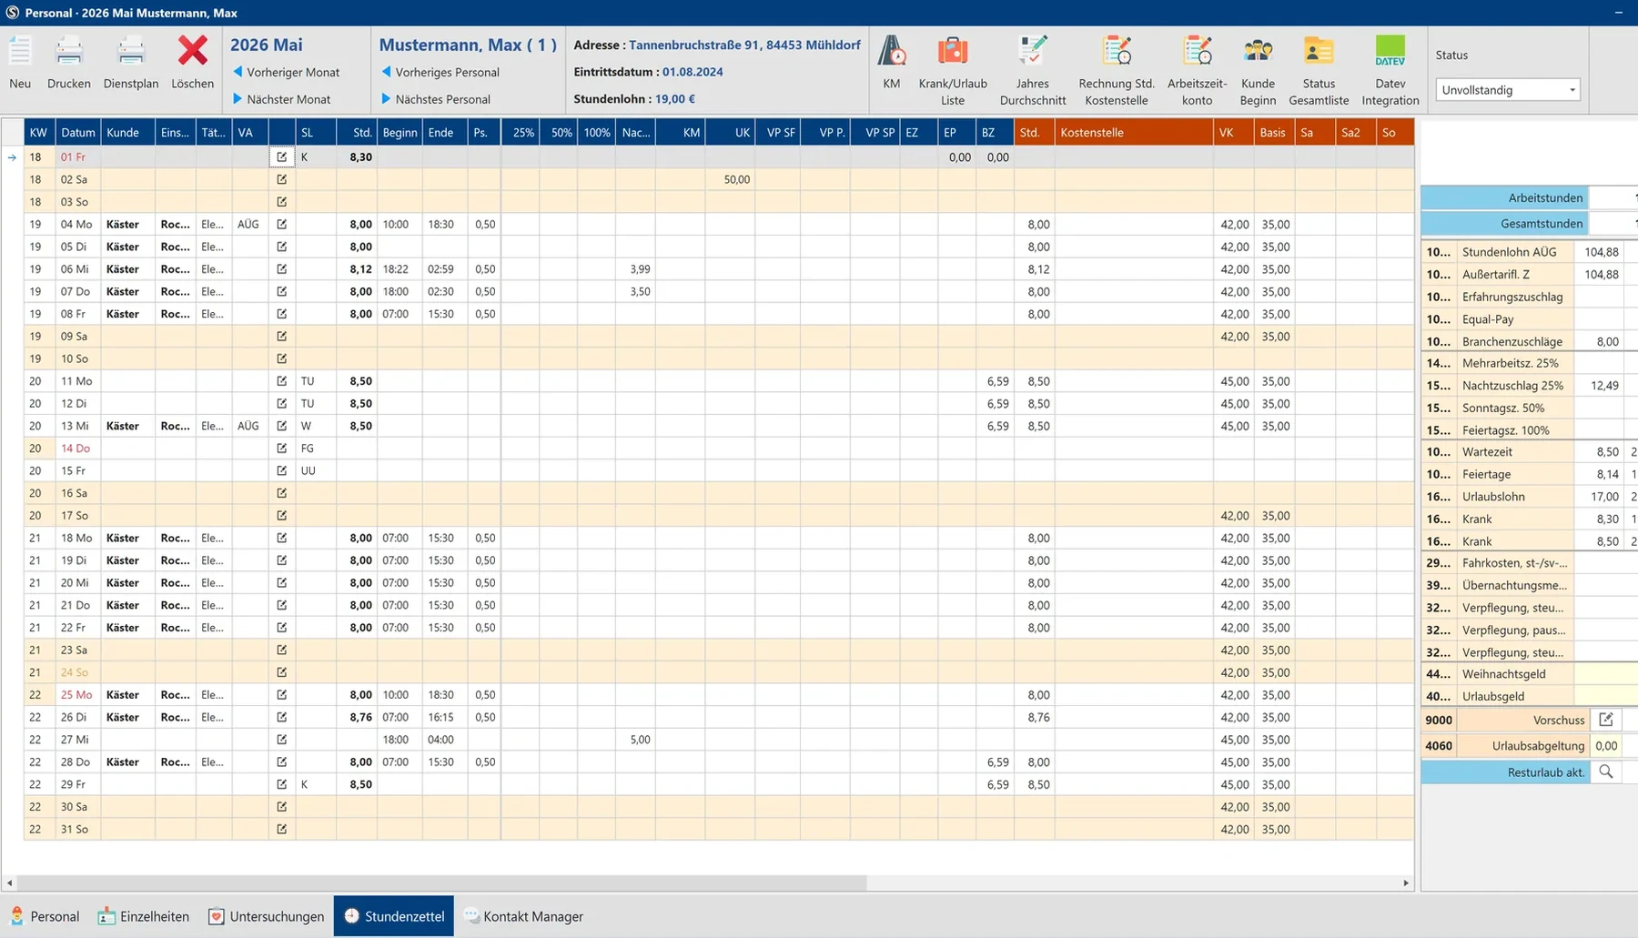The image size is (1638, 938).
Task: Go to Vorheriges Personal
Action: 440,72
